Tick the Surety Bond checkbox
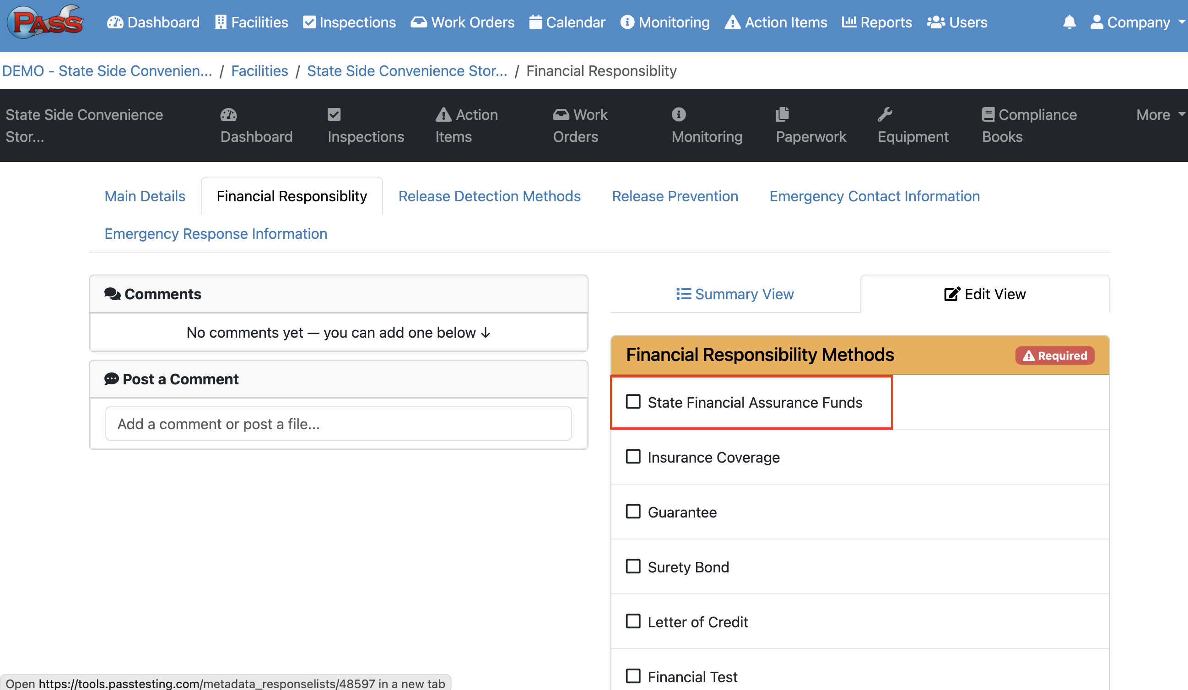The image size is (1188, 690). pyautogui.click(x=633, y=566)
